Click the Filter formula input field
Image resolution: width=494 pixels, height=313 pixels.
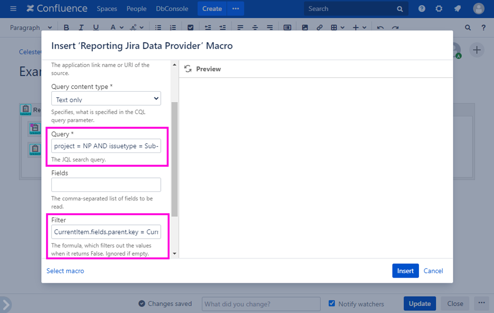106,232
